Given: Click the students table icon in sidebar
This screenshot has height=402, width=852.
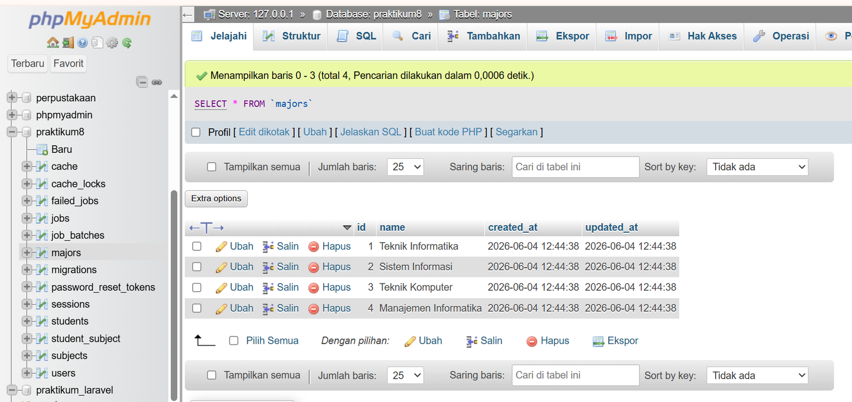Looking at the screenshot, I should pyautogui.click(x=43, y=321).
